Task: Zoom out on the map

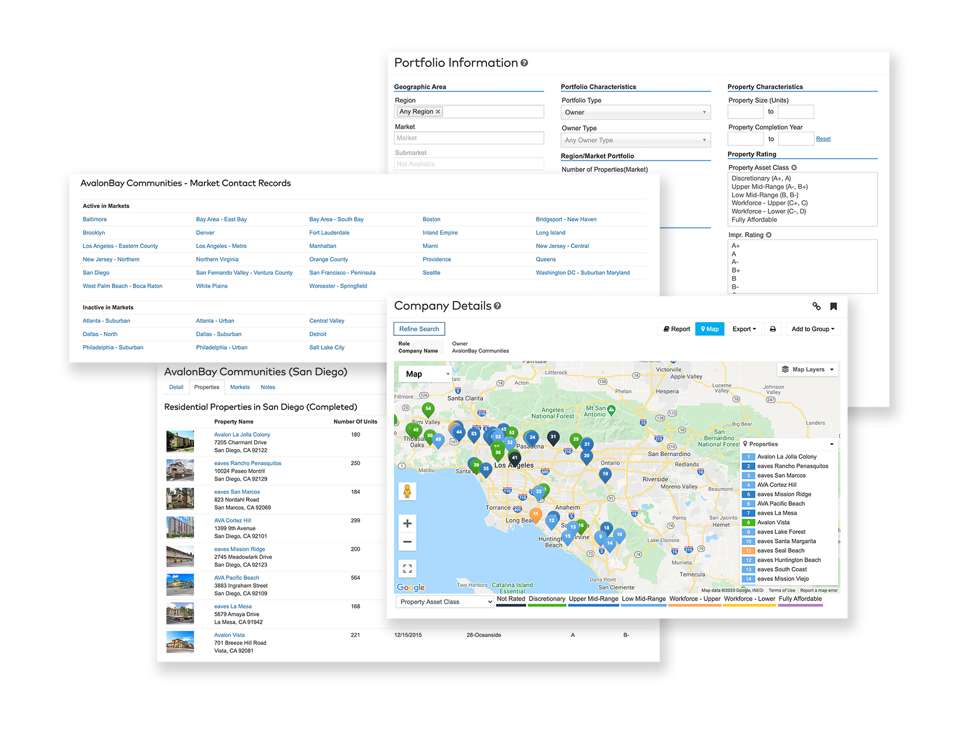Action: (x=407, y=542)
